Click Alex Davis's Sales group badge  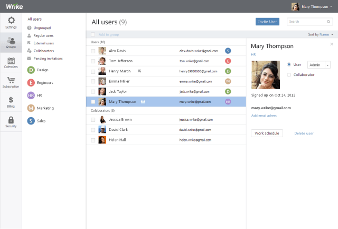tap(228, 51)
